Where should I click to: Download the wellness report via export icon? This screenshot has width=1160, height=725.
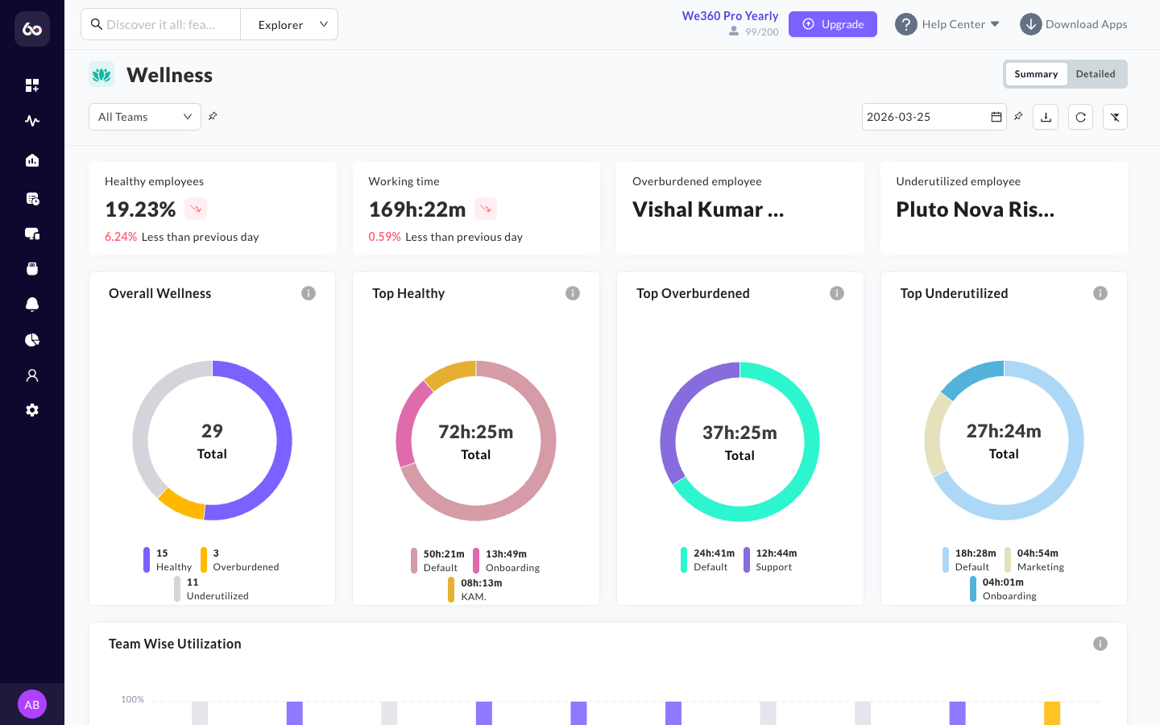[1046, 117]
